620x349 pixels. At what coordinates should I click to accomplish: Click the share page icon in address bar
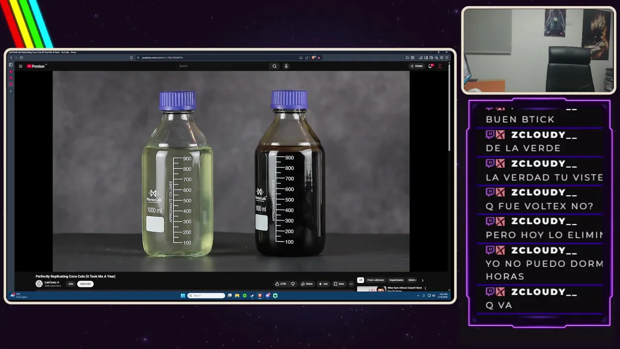click(x=307, y=58)
